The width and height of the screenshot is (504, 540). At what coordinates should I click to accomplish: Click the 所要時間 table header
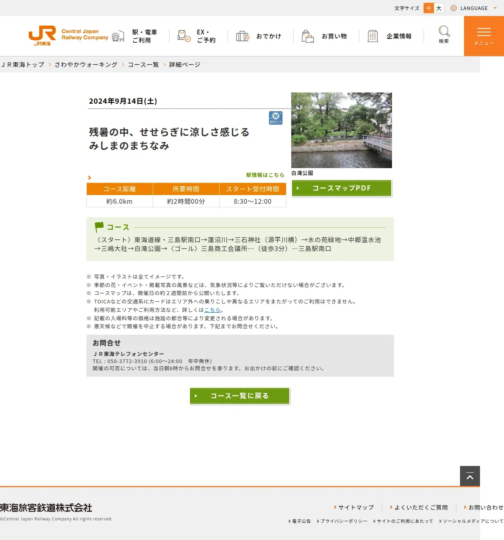[x=186, y=189]
